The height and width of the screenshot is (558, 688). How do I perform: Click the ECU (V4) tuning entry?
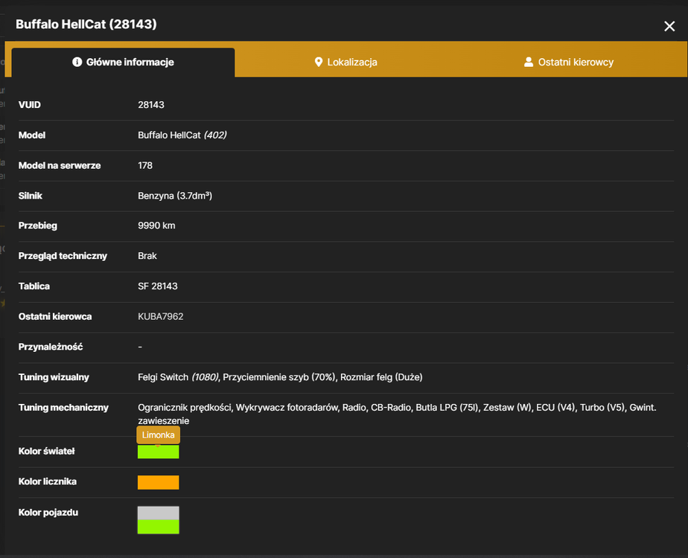click(555, 408)
